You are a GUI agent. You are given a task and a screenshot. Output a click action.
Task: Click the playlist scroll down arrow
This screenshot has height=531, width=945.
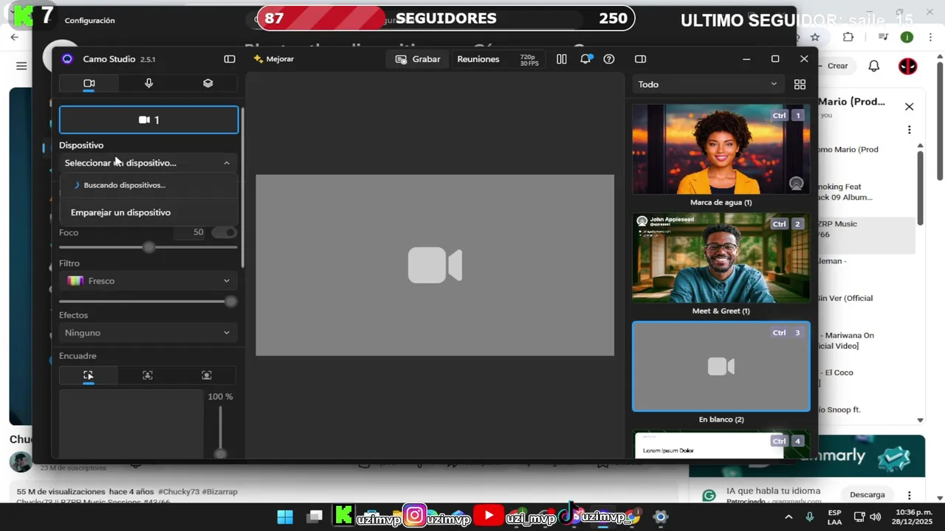point(920,420)
